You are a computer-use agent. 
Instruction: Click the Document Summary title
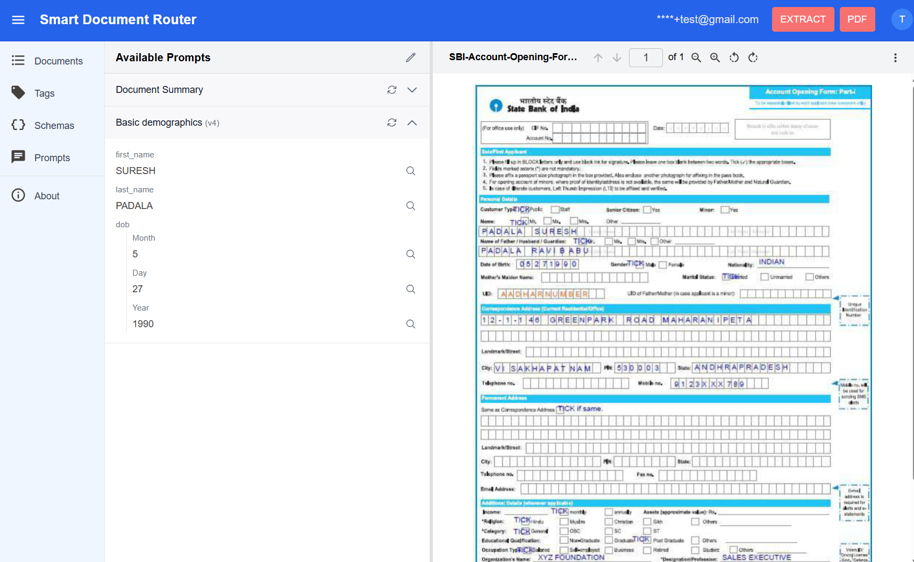(159, 90)
